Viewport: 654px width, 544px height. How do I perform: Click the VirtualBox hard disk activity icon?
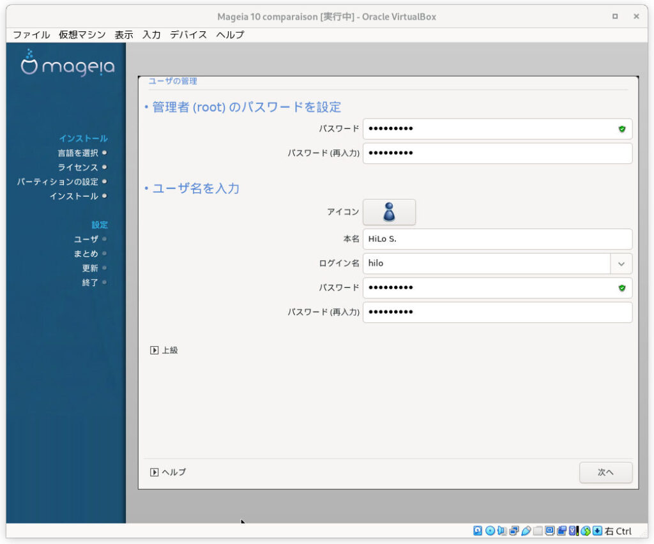coord(478,531)
